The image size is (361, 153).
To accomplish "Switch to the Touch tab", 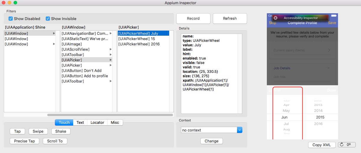I will click(x=64, y=122).
